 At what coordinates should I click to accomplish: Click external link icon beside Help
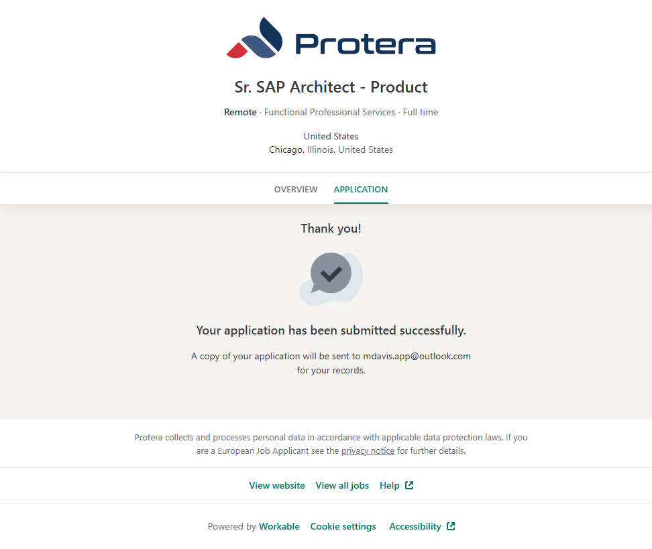point(409,485)
